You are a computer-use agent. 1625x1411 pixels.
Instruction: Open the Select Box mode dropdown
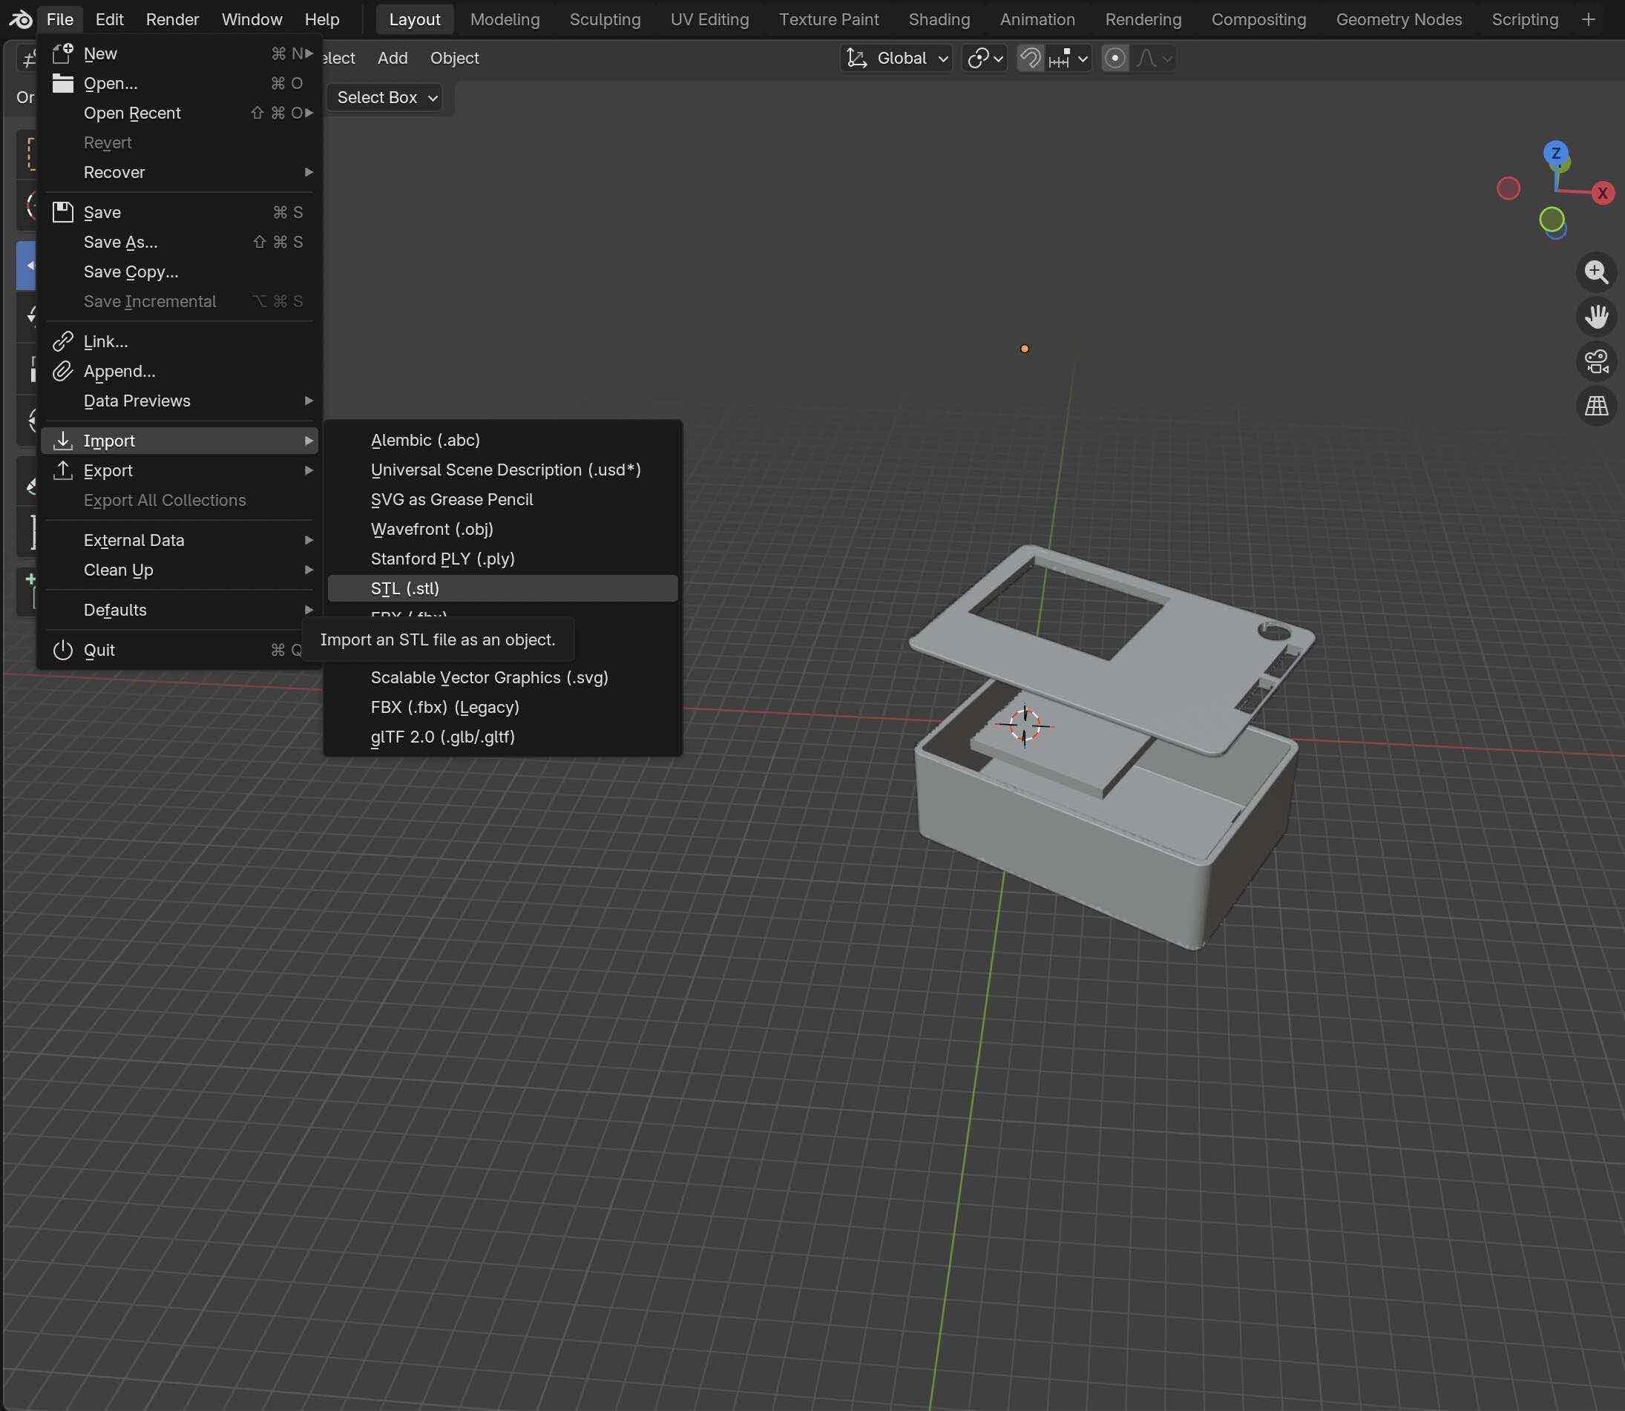[x=385, y=98]
